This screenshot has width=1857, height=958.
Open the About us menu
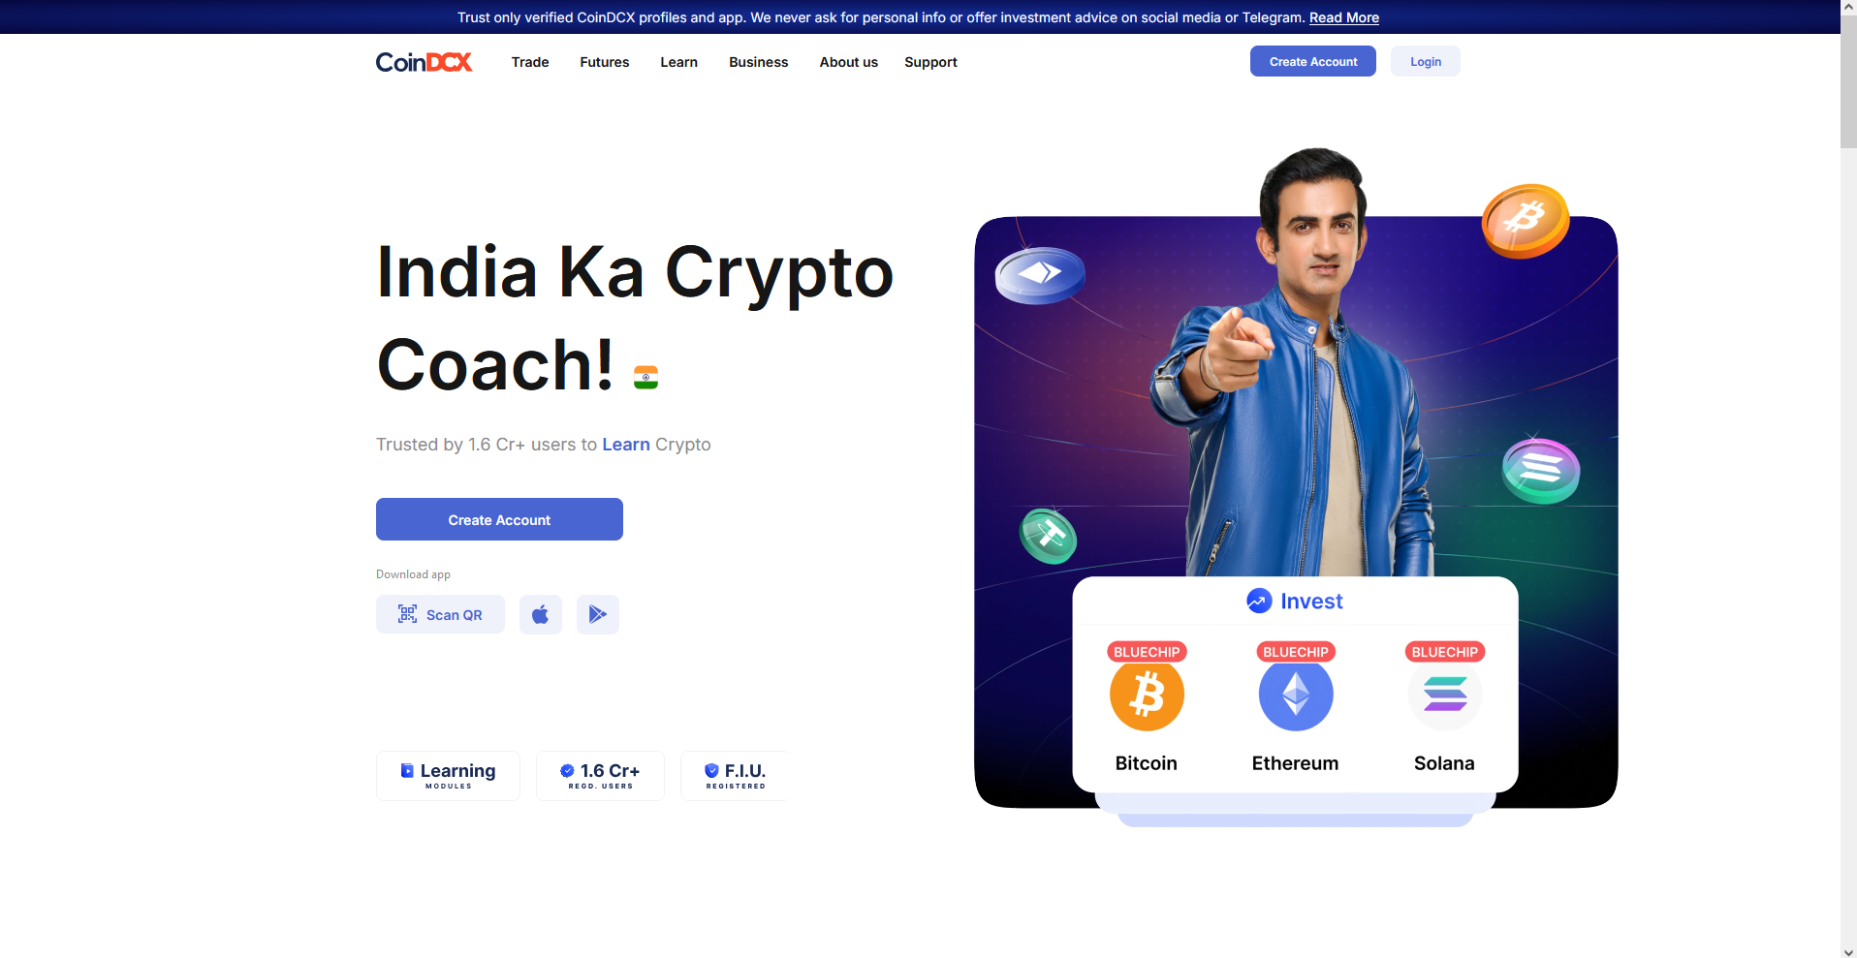point(849,62)
